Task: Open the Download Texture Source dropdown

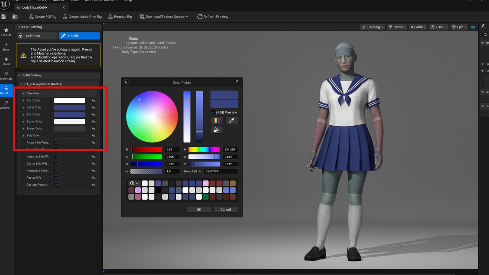Action: pos(164,16)
